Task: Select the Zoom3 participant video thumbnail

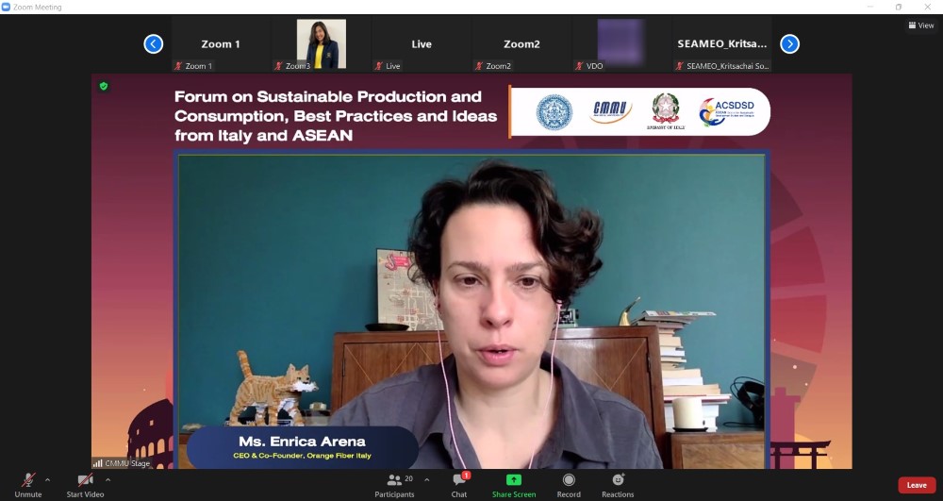Action: pos(322,43)
